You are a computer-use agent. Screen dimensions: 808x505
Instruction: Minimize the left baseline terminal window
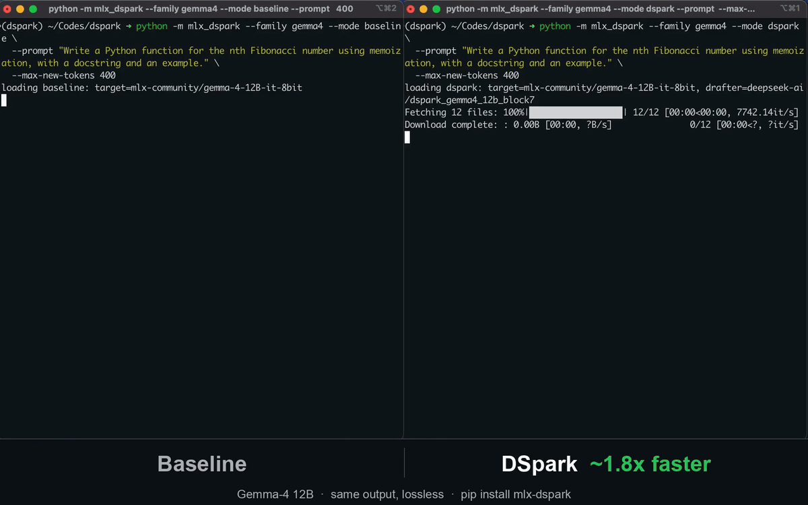20,9
